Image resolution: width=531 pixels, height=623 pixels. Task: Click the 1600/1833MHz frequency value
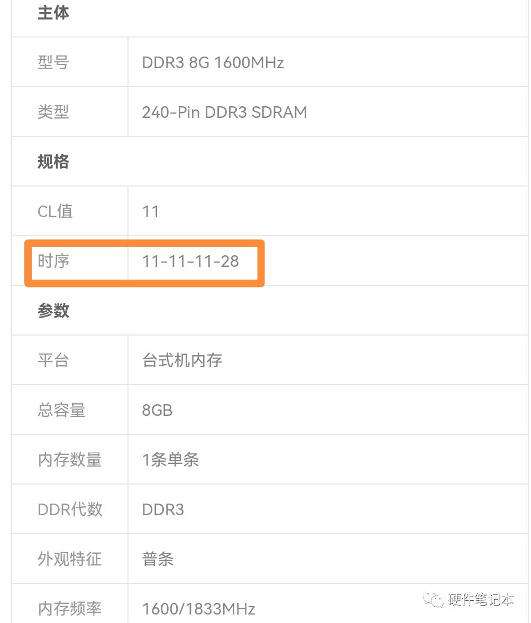point(199,609)
